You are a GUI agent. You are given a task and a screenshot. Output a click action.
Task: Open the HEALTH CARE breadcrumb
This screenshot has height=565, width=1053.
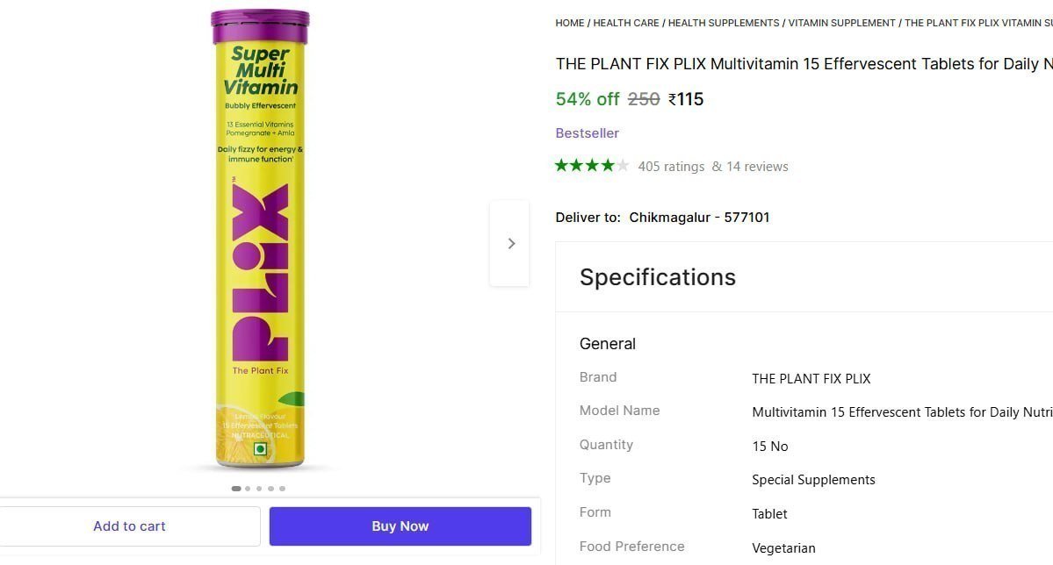[x=625, y=23]
